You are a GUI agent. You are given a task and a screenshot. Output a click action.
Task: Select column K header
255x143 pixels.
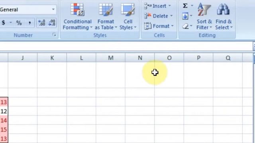[x=52, y=58]
